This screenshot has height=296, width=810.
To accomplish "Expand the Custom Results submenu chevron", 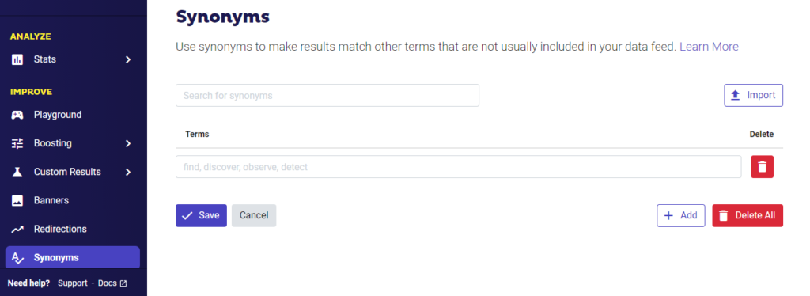I will [x=128, y=172].
